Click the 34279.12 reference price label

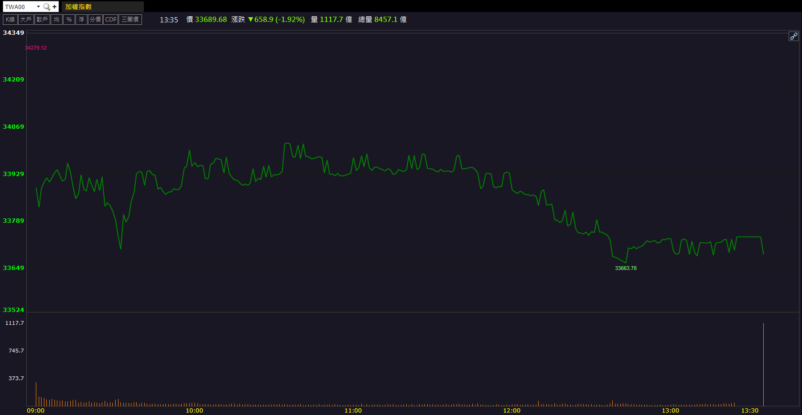36,48
